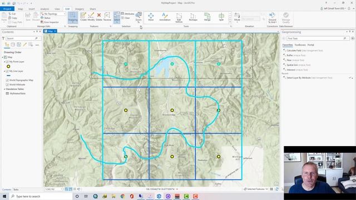Viewport: 356px width, 200px height.
Task: Open the Imagery ribbon tab
Action: [80, 9]
